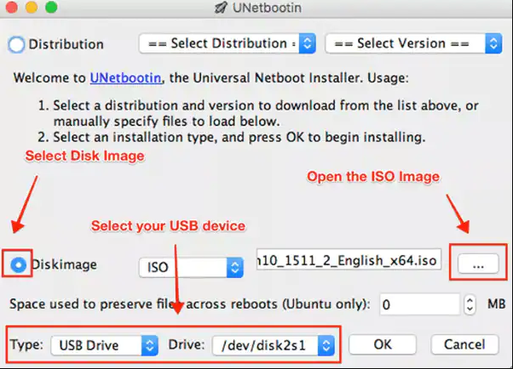Decrease preserve space with stepper down arrow

[470, 309]
